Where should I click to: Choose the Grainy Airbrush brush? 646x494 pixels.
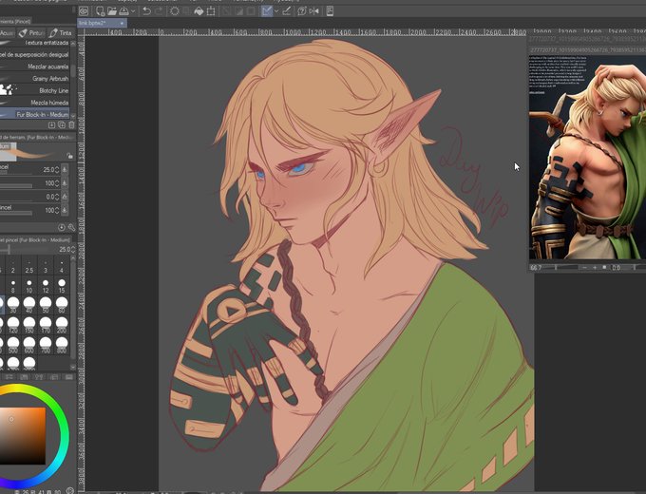tap(34, 78)
